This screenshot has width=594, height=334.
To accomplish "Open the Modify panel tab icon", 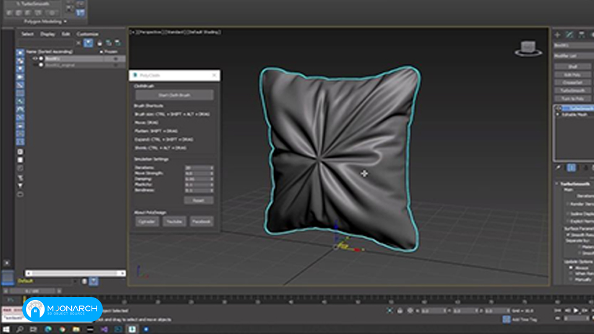I will (x=569, y=35).
